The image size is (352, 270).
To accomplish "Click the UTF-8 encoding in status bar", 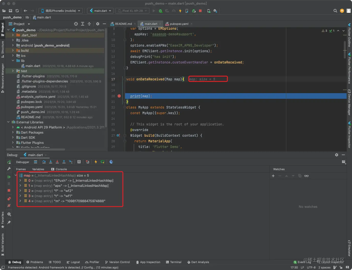I will point(311,267).
